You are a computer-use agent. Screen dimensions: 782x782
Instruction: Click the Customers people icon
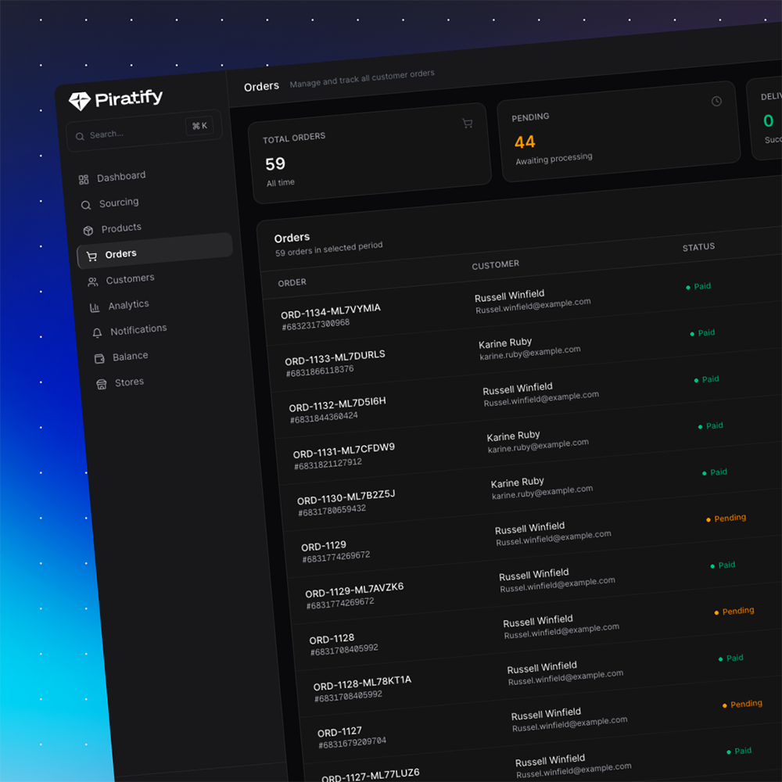click(93, 282)
